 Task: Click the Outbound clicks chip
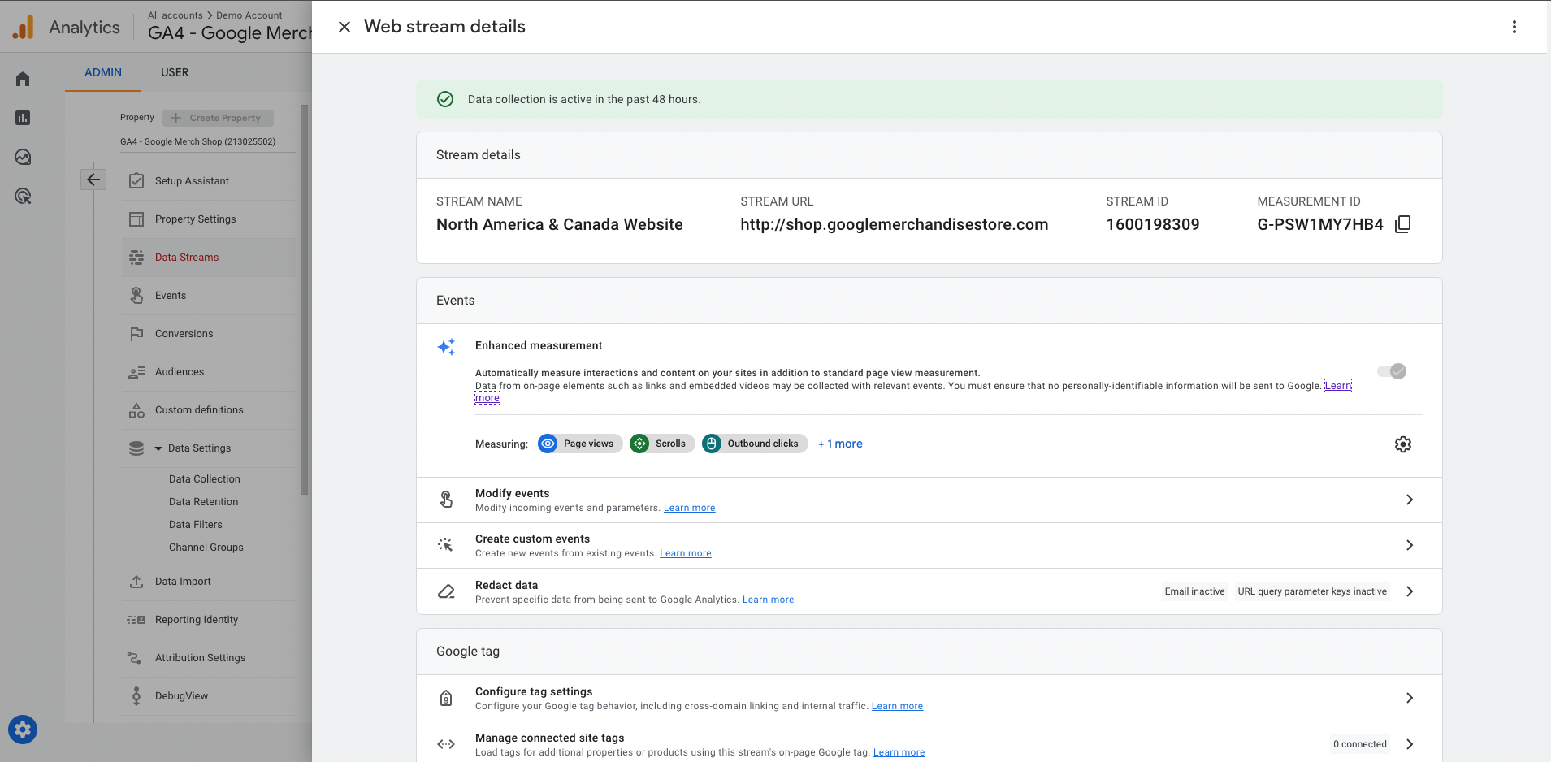[x=755, y=444]
